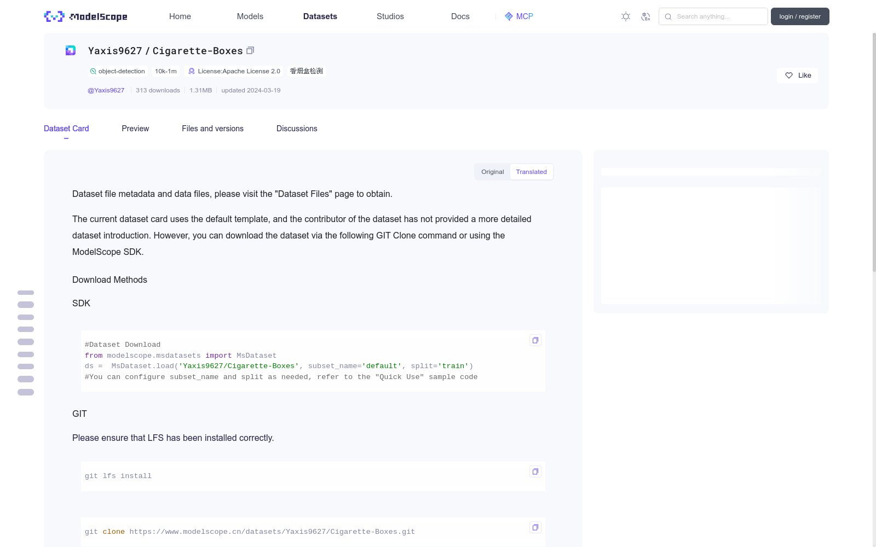Click the heart icon on the Like button
Image resolution: width=876 pixels, height=547 pixels.
789,75
